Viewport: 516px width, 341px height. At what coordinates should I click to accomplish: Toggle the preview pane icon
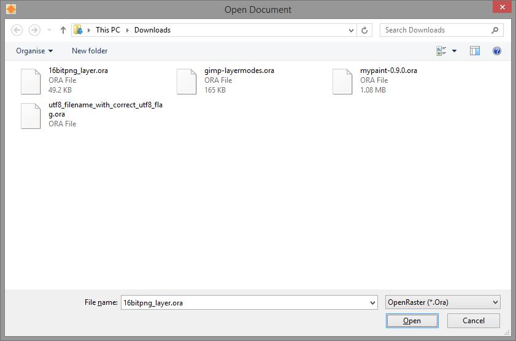[x=474, y=51]
